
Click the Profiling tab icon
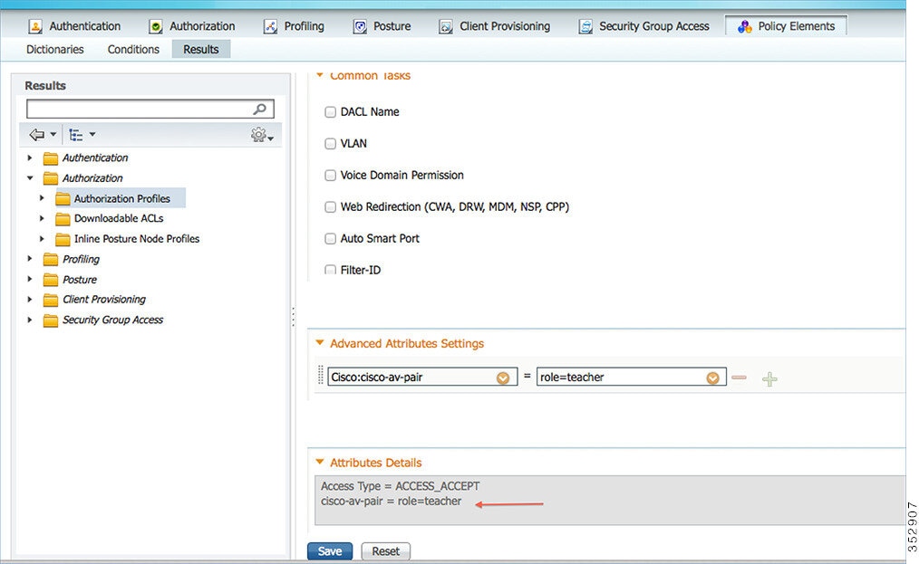(270, 26)
